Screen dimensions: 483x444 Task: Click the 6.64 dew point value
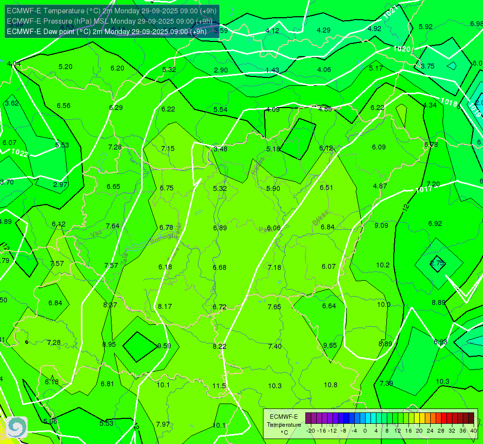click(x=329, y=306)
